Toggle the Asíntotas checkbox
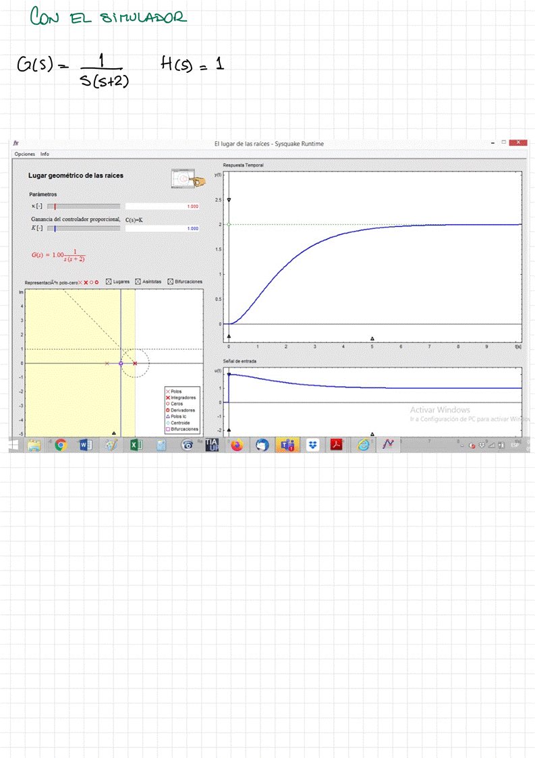Image resolution: width=535 pixels, height=758 pixels. tap(138, 281)
